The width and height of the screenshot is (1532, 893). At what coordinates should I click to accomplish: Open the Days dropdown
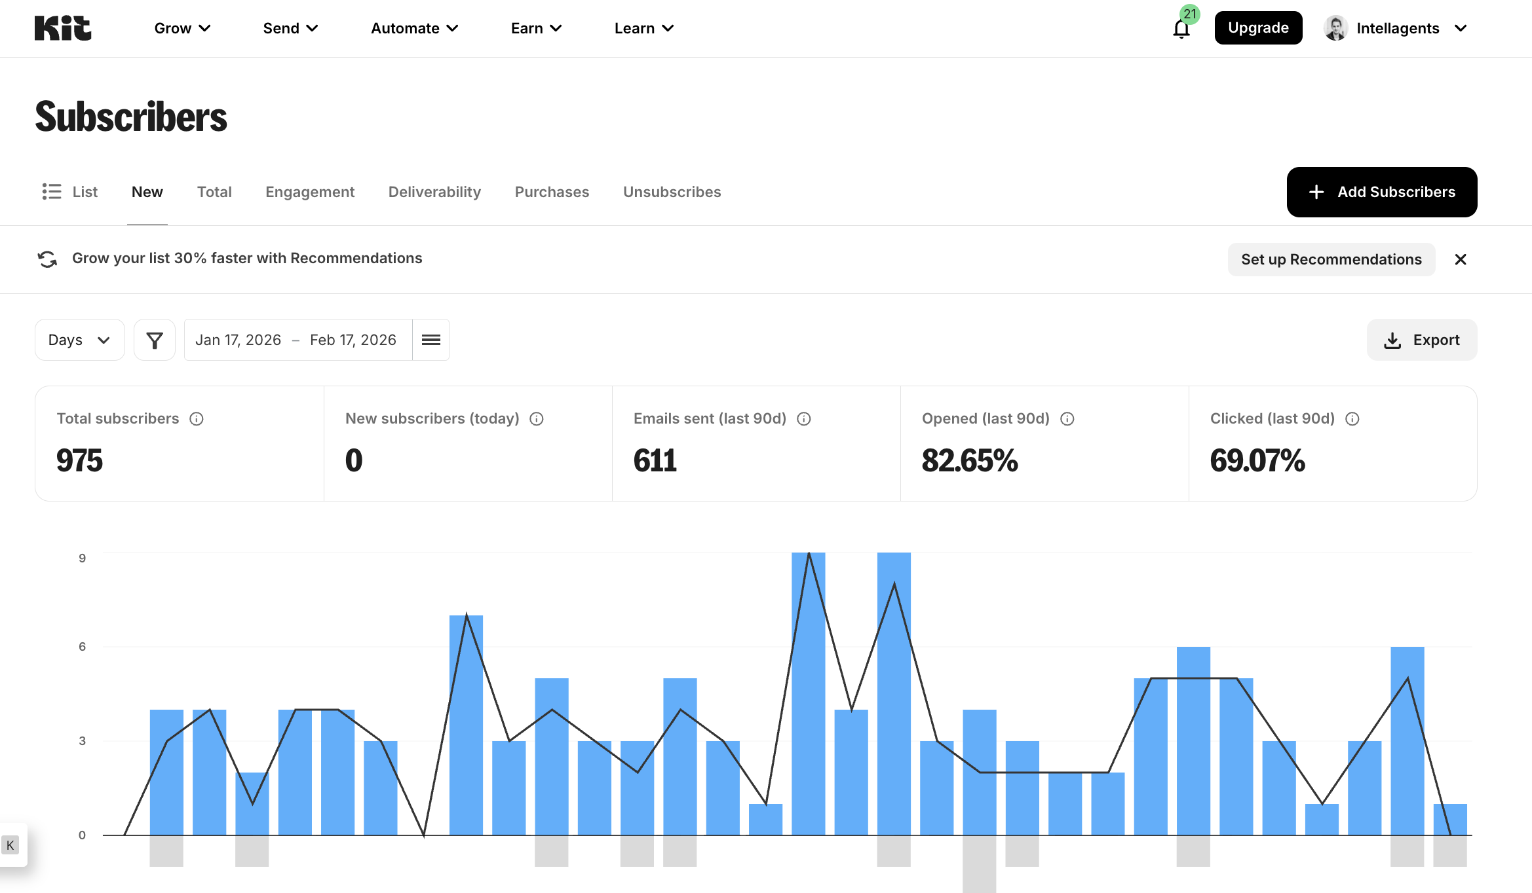coord(79,340)
